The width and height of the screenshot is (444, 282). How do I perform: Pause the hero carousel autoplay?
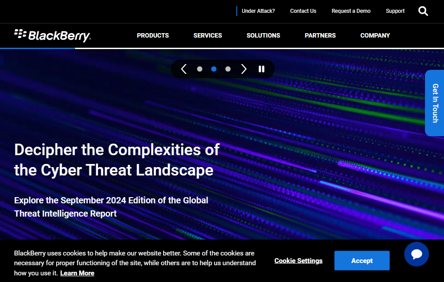click(x=262, y=69)
